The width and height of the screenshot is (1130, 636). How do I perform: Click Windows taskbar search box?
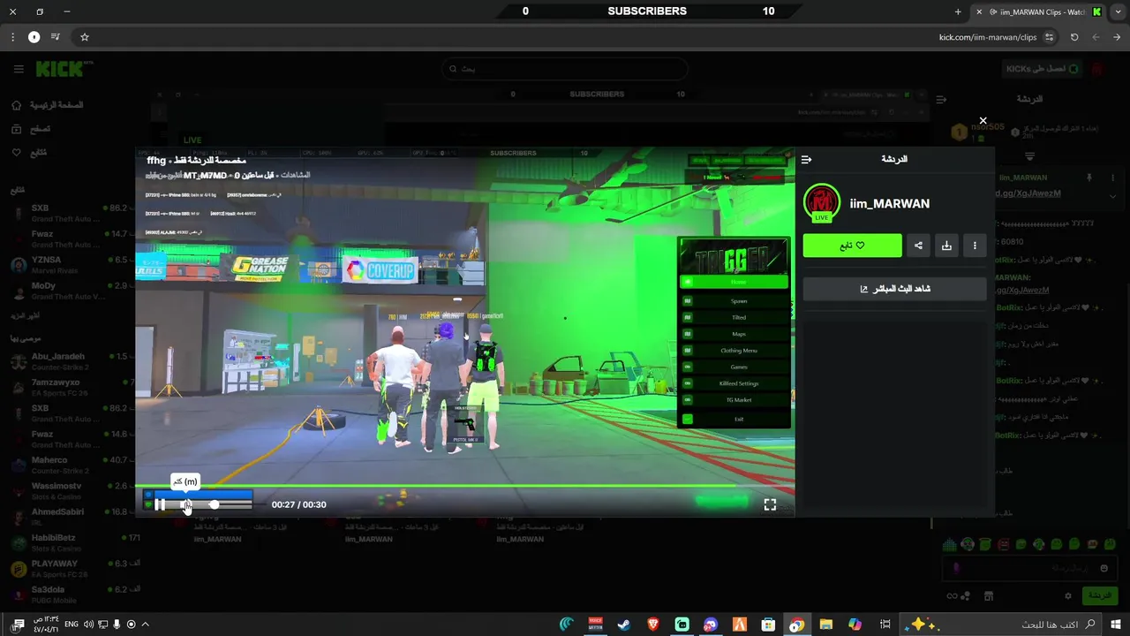[x=1003, y=625]
